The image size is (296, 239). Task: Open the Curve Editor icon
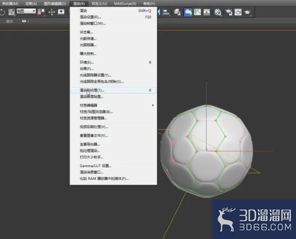pos(198,12)
